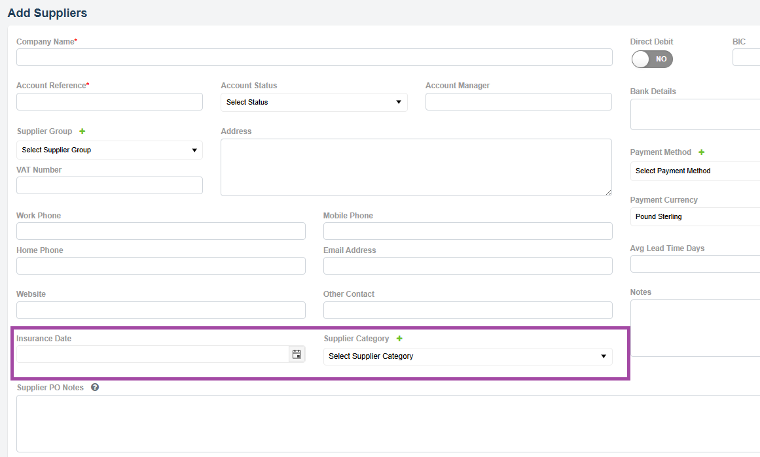Select the VAT Number input box
This screenshot has height=457, width=760.
coord(109,186)
